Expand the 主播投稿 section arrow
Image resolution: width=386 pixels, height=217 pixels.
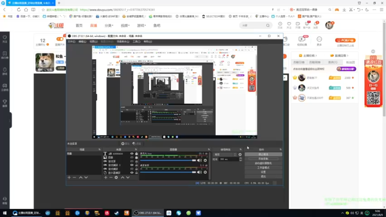[316, 55]
